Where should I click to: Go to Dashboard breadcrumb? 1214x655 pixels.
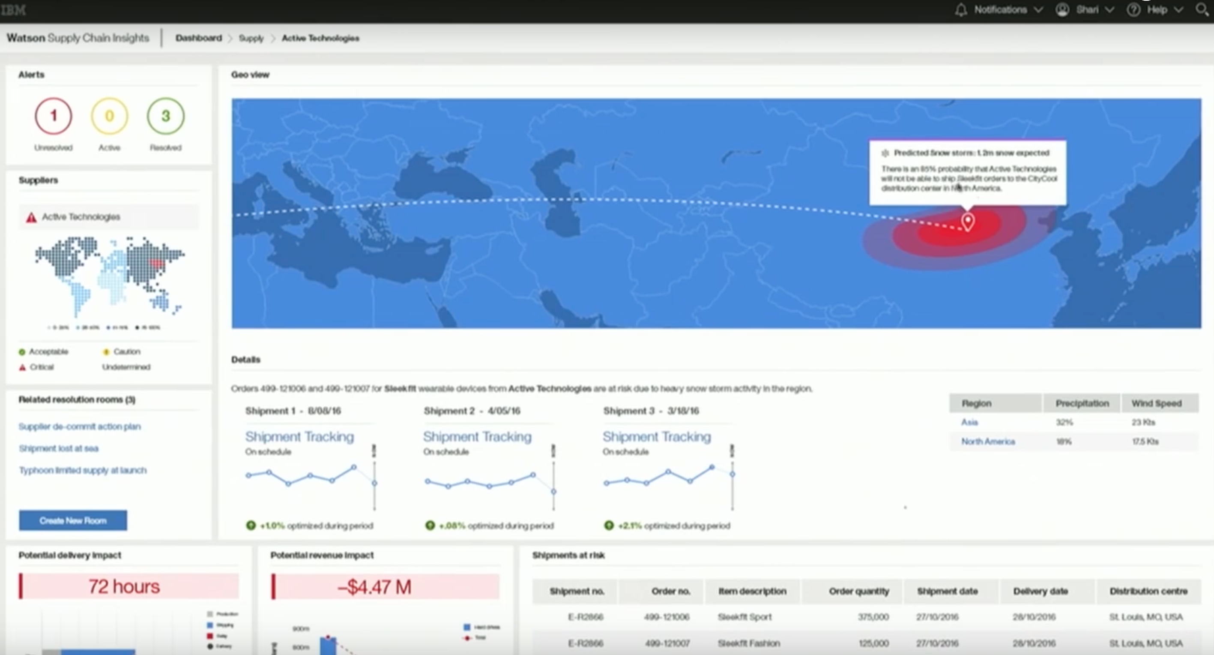point(198,38)
